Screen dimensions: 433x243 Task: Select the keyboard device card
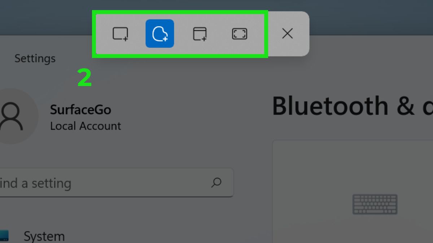[x=353, y=192]
